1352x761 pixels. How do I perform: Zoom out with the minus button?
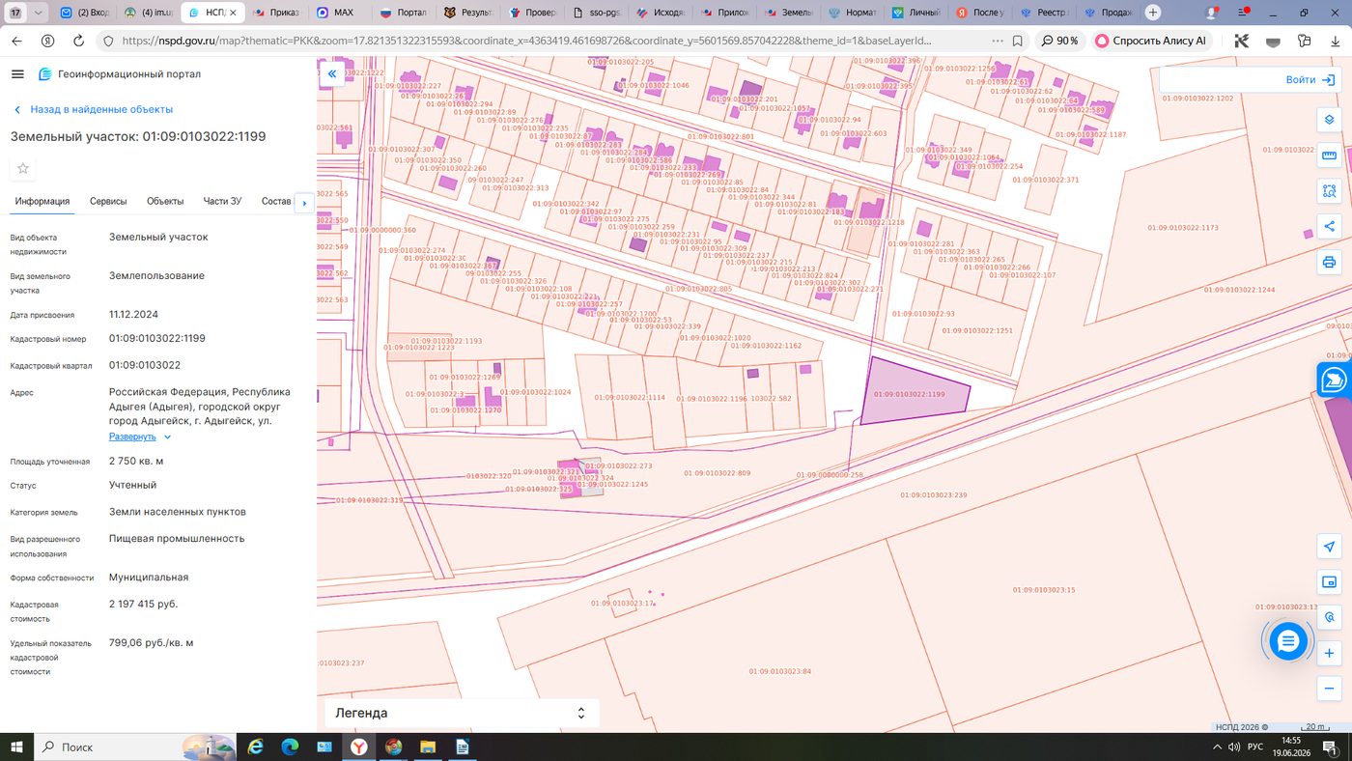pyautogui.click(x=1329, y=689)
